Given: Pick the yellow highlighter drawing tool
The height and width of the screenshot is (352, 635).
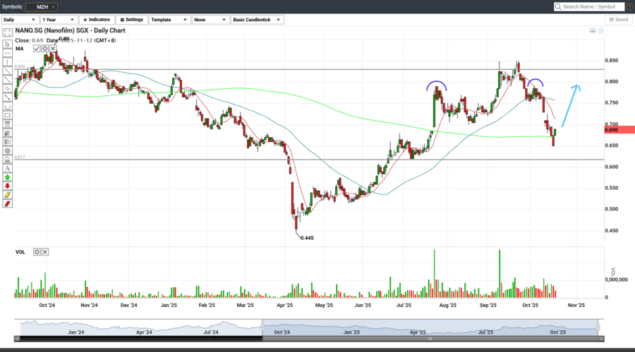Looking at the screenshot, I should click(7, 195).
